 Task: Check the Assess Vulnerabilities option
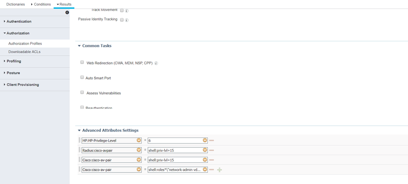(x=82, y=92)
